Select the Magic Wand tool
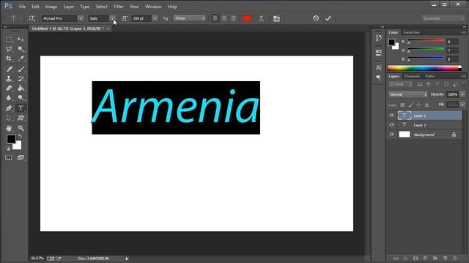The width and height of the screenshot is (469, 263). (21, 49)
